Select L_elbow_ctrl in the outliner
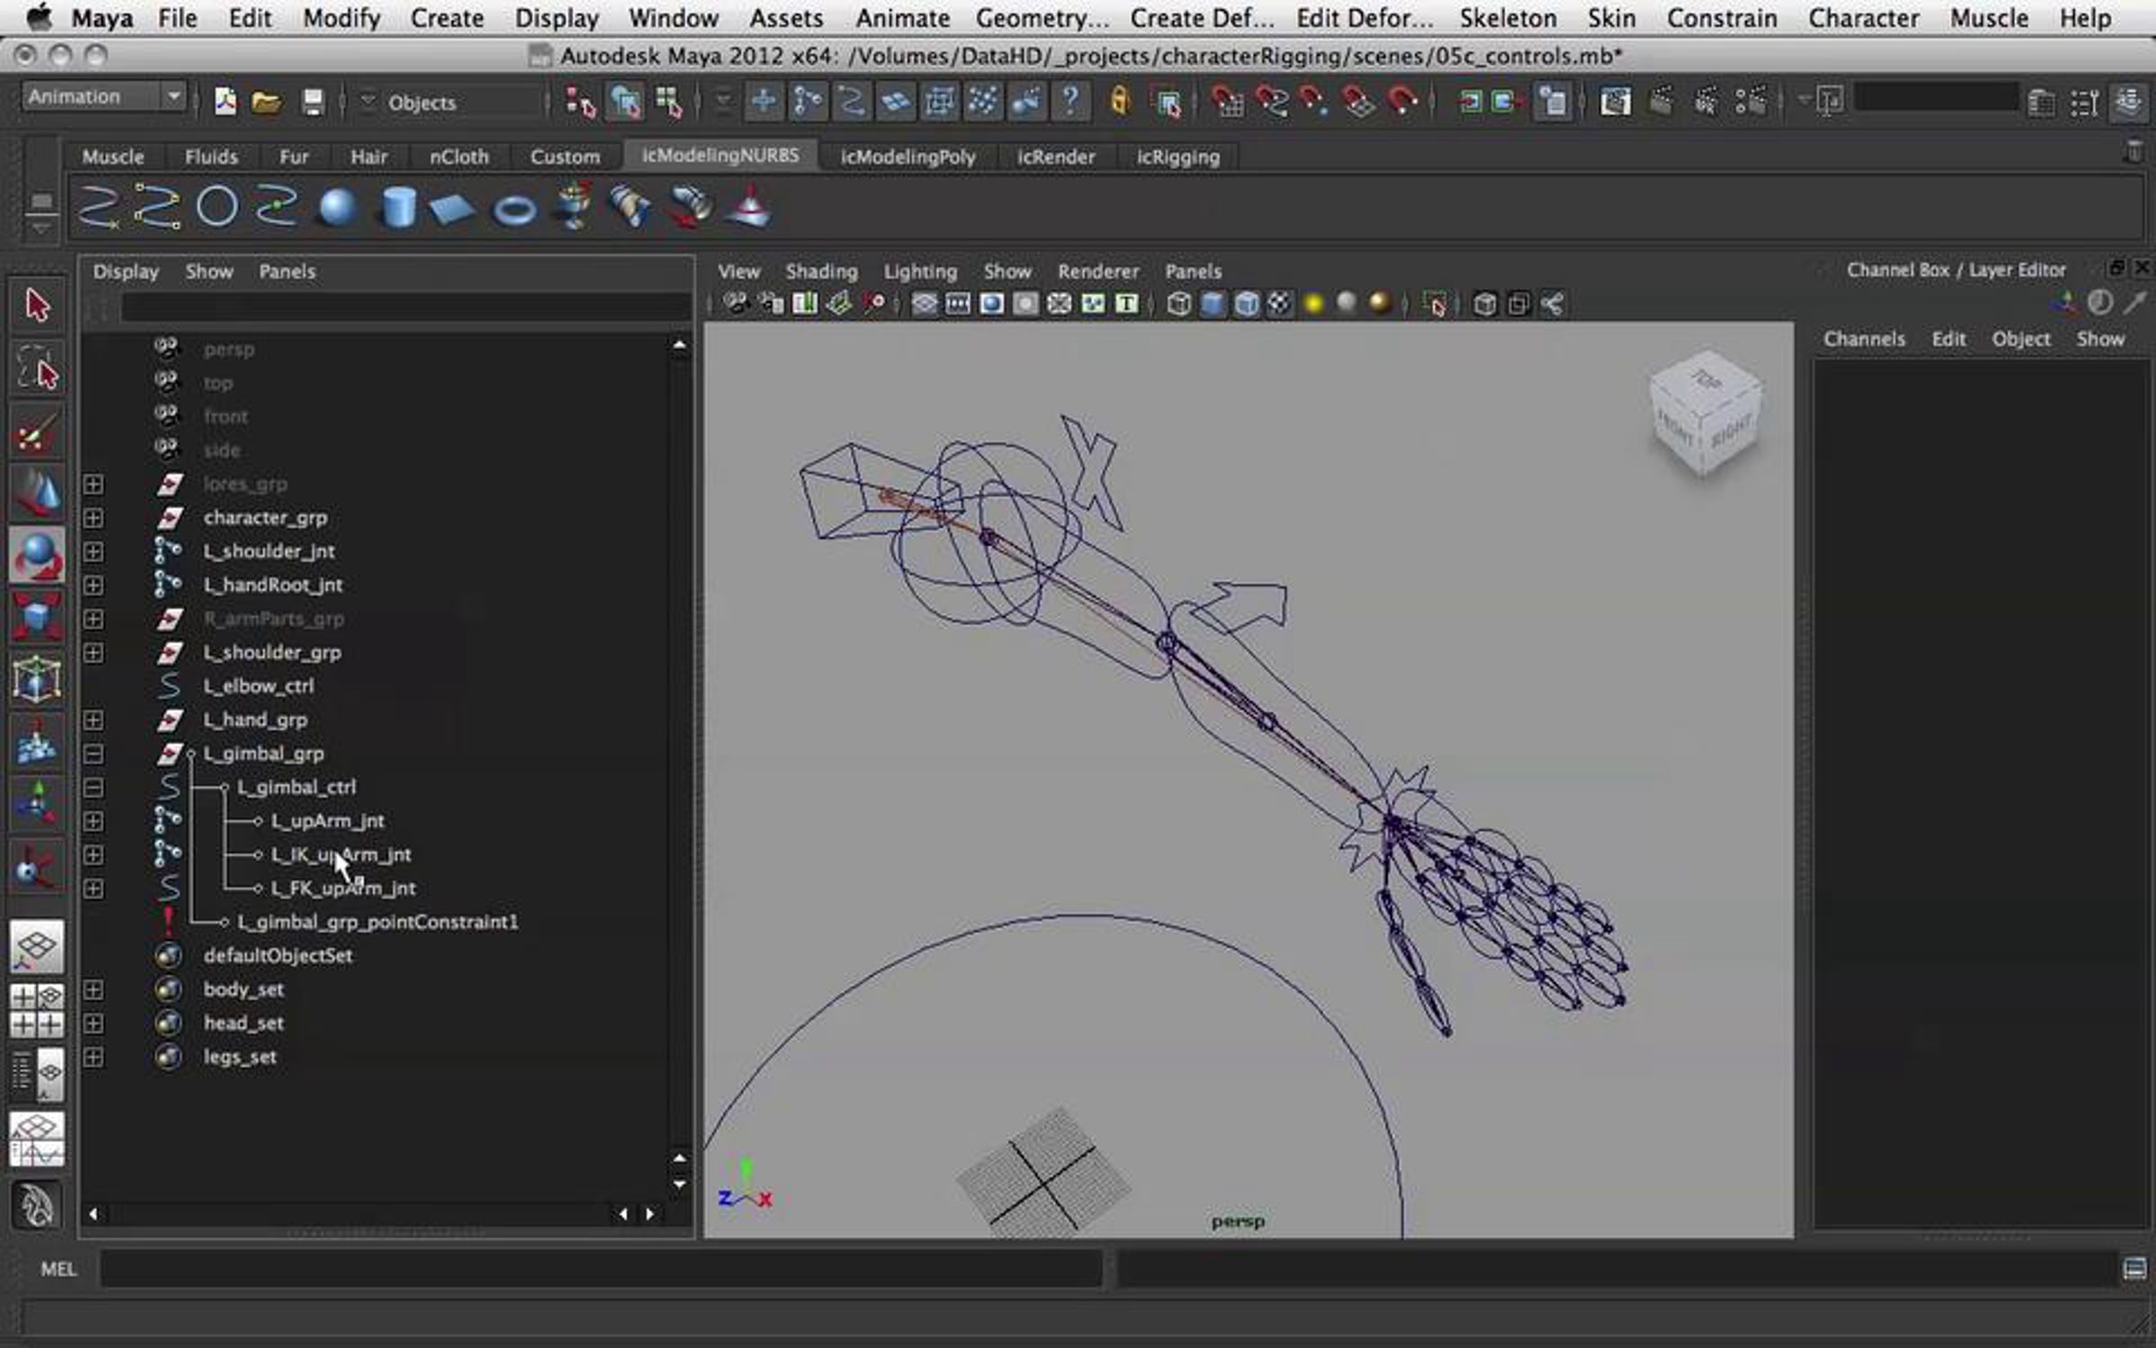 [259, 687]
